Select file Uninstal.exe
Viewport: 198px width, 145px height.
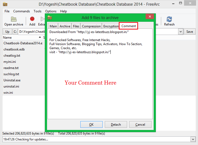(12, 80)
